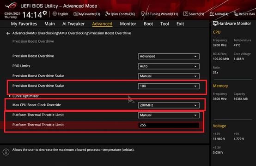Image resolution: width=256 pixels, height=166 pixels.
Task: Open the Boot tab
Action: [148, 24]
